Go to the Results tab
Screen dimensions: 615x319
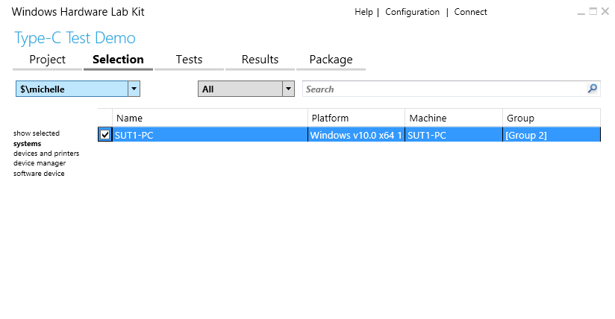click(260, 60)
